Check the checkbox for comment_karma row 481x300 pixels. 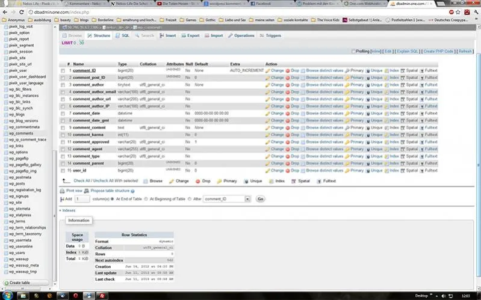click(63, 135)
